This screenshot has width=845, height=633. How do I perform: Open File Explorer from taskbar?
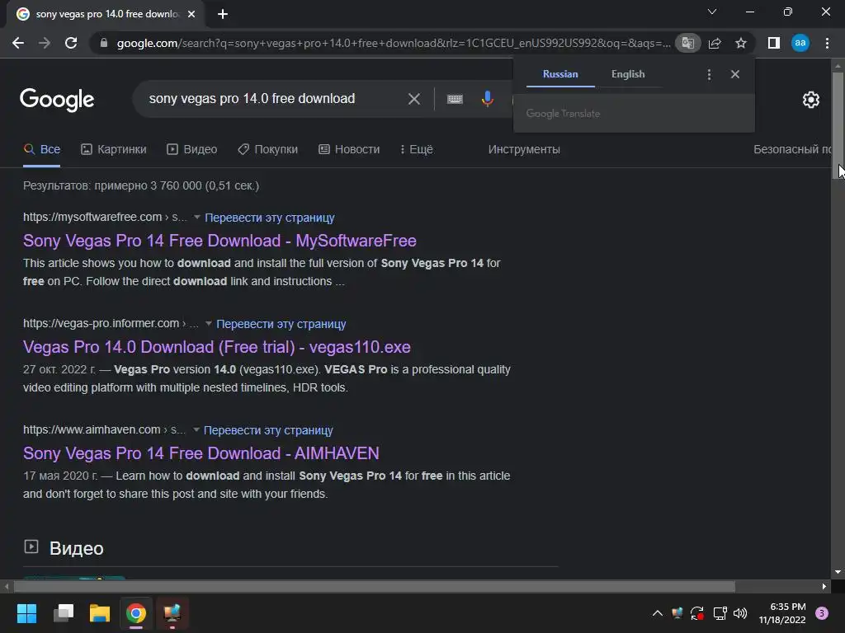[100, 613]
